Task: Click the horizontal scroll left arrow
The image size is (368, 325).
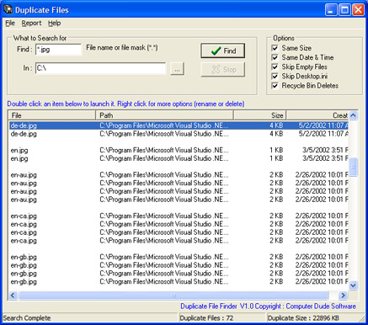Action: click(x=13, y=296)
